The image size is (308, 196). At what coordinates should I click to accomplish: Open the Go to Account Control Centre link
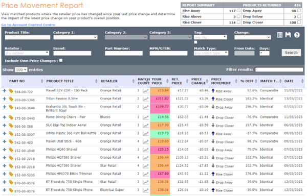[28, 25]
